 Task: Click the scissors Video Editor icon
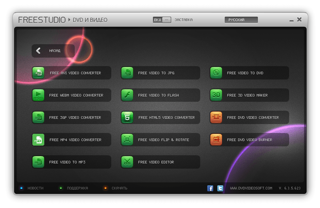pyautogui.click(x=127, y=162)
